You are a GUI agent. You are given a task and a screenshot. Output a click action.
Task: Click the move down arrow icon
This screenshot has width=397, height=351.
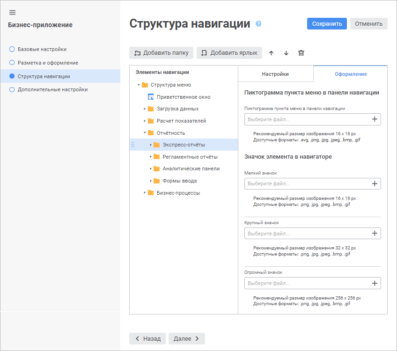[x=286, y=53]
